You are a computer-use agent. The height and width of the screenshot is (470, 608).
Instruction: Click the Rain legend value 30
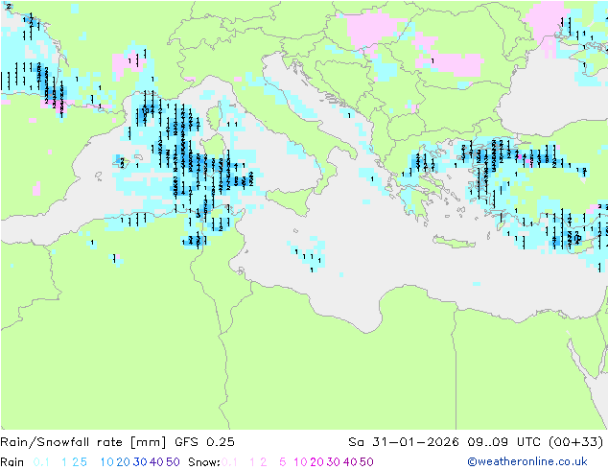pos(140,462)
